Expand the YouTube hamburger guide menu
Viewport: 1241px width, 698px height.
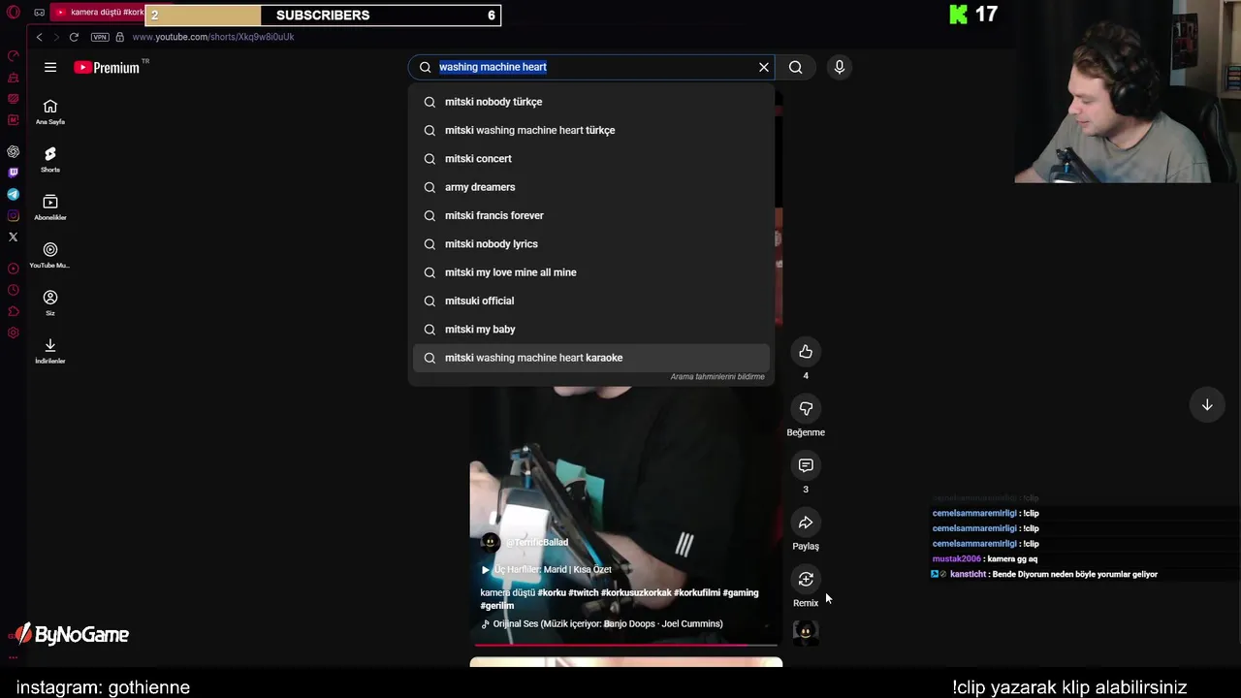click(50, 67)
